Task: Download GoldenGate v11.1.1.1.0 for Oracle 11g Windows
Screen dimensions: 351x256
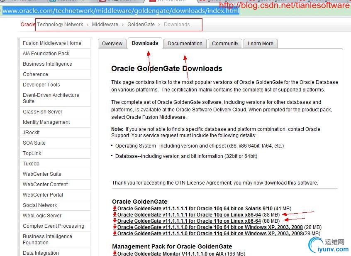Action: click(210, 234)
